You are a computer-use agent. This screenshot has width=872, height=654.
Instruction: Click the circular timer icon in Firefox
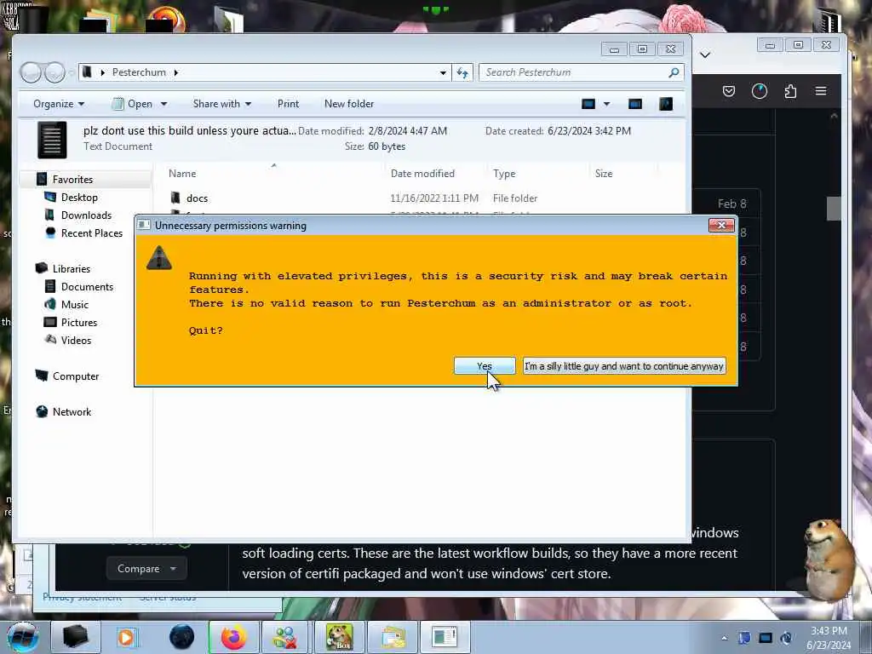point(759,91)
